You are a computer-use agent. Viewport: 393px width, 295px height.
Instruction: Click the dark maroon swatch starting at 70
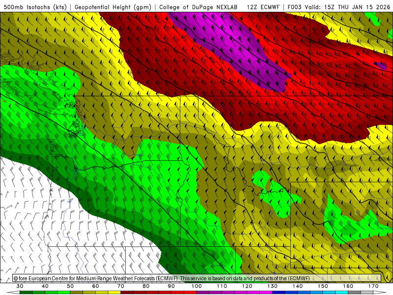127,293
